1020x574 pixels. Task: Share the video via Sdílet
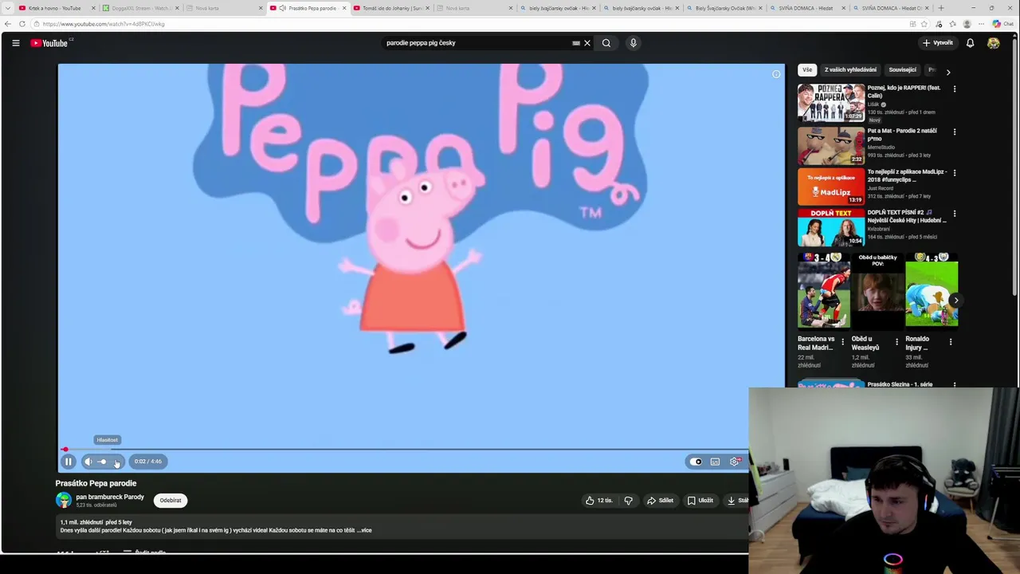pos(660,501)
